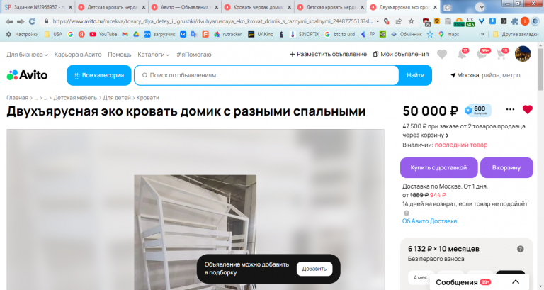Open the Помощь menu link
544x290 pixels.
pos(119,55)
